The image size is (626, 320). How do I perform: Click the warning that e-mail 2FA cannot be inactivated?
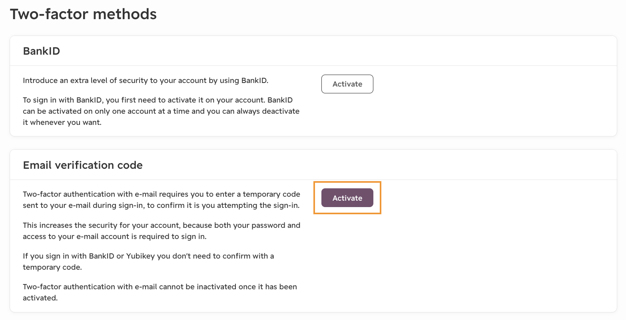coord(159,292)
